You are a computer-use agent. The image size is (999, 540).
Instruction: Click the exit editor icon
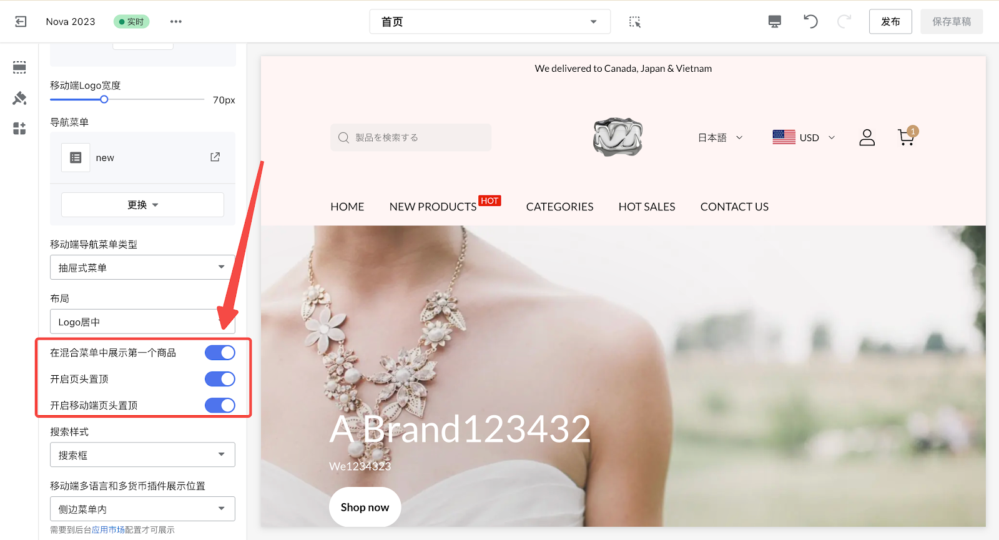pyautogui.click(x=21, y=22)
